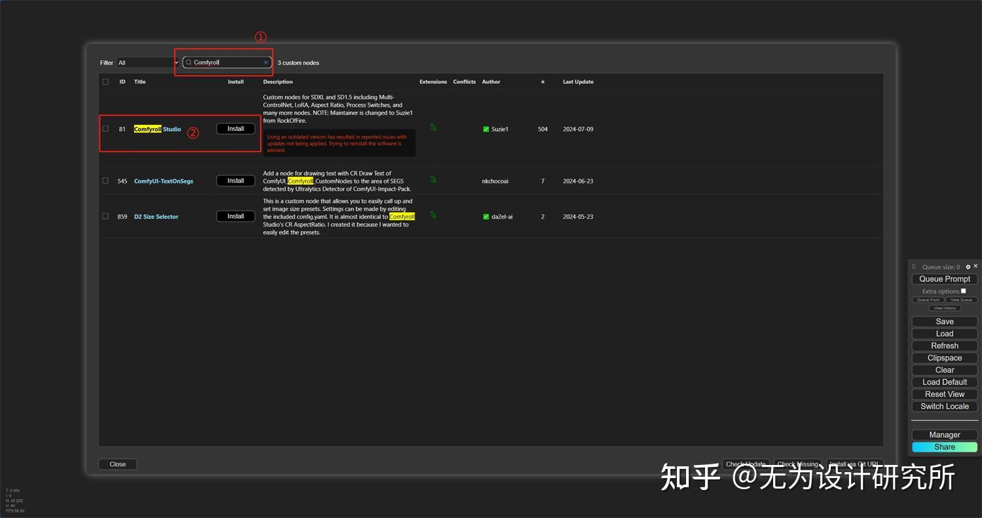Open the D2 Size Selector title link
Screen dimensions: 982x518
156,215
